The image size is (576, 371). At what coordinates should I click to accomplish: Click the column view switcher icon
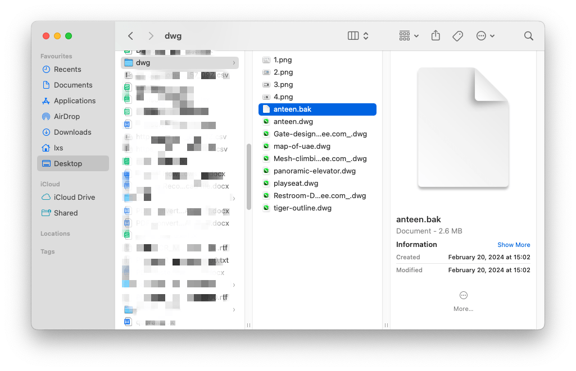click(x=354, y=35)
